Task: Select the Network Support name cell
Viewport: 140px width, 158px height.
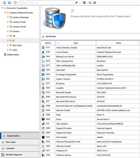Action: (x=118, y=128)
